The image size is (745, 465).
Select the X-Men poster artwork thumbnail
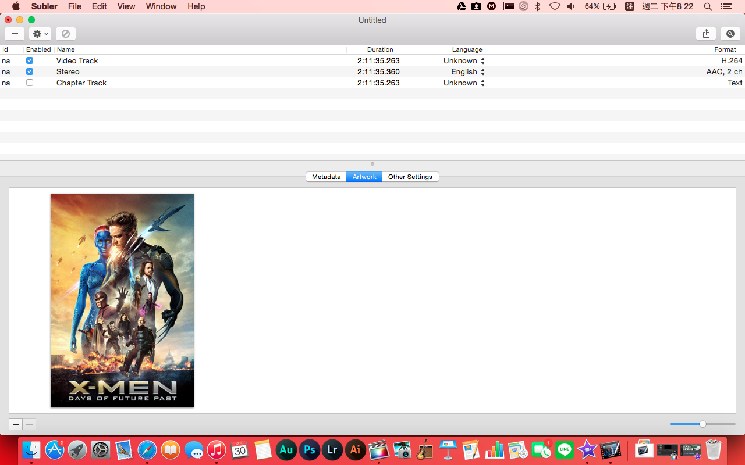tap(122, 301)
